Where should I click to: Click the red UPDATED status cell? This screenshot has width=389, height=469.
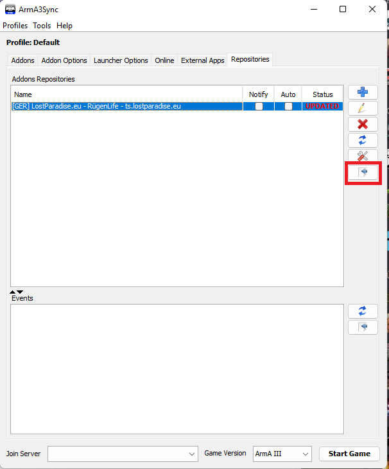[322, 106]
